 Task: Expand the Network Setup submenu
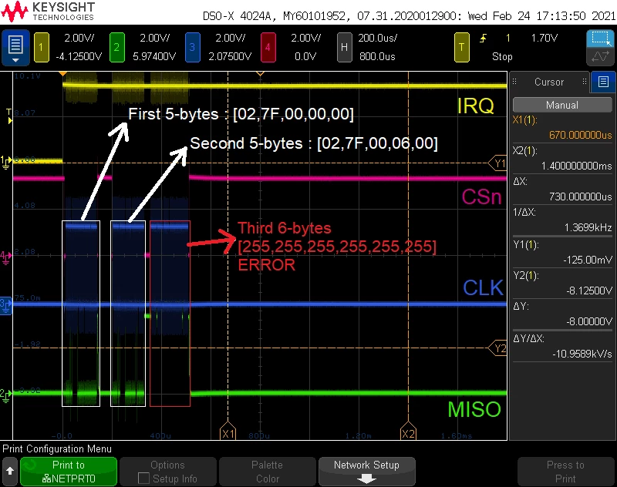[x=366, y=472]
